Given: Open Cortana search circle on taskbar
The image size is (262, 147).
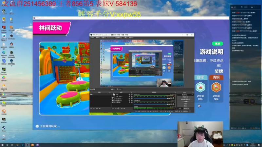Looking at the screenshot, I should click(7, 145).
